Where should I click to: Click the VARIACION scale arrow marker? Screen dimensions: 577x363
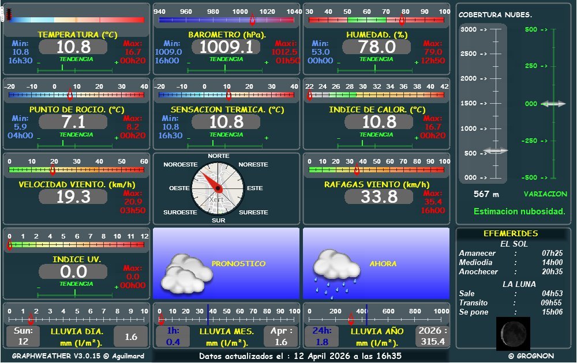[553, 104]
